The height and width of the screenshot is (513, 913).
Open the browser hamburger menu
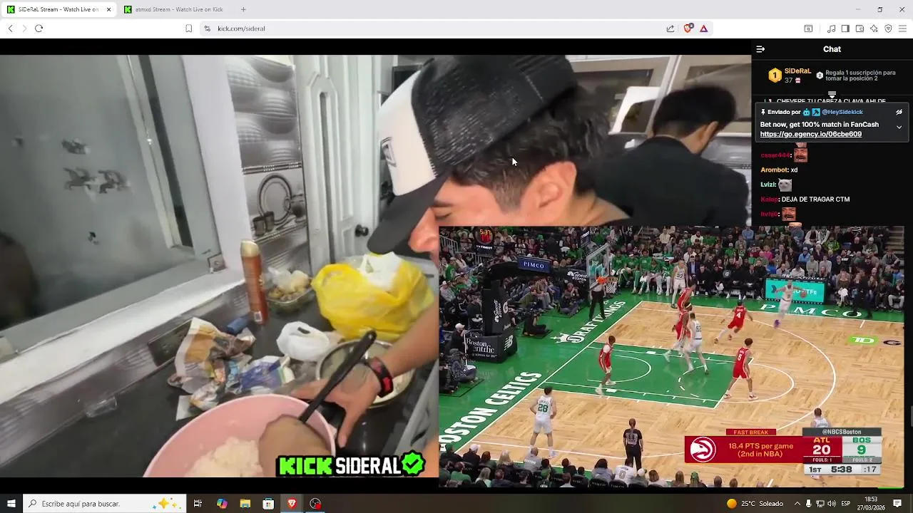coord(902,28)
